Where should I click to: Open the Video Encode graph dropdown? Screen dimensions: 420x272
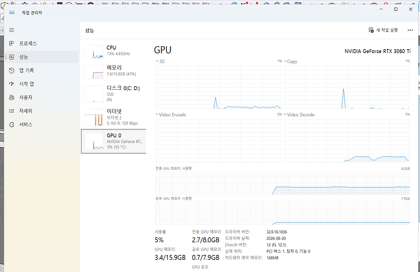157,115
